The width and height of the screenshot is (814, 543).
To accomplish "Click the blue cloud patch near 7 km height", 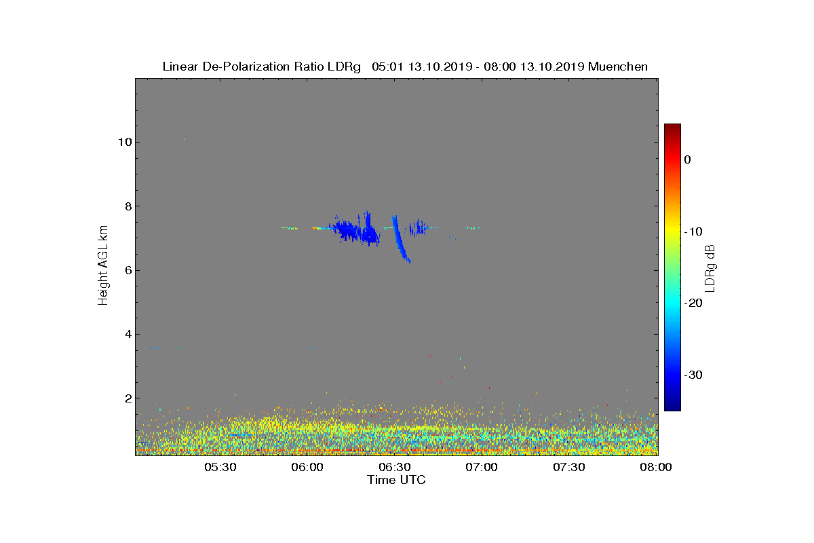I will click(355, 230).
